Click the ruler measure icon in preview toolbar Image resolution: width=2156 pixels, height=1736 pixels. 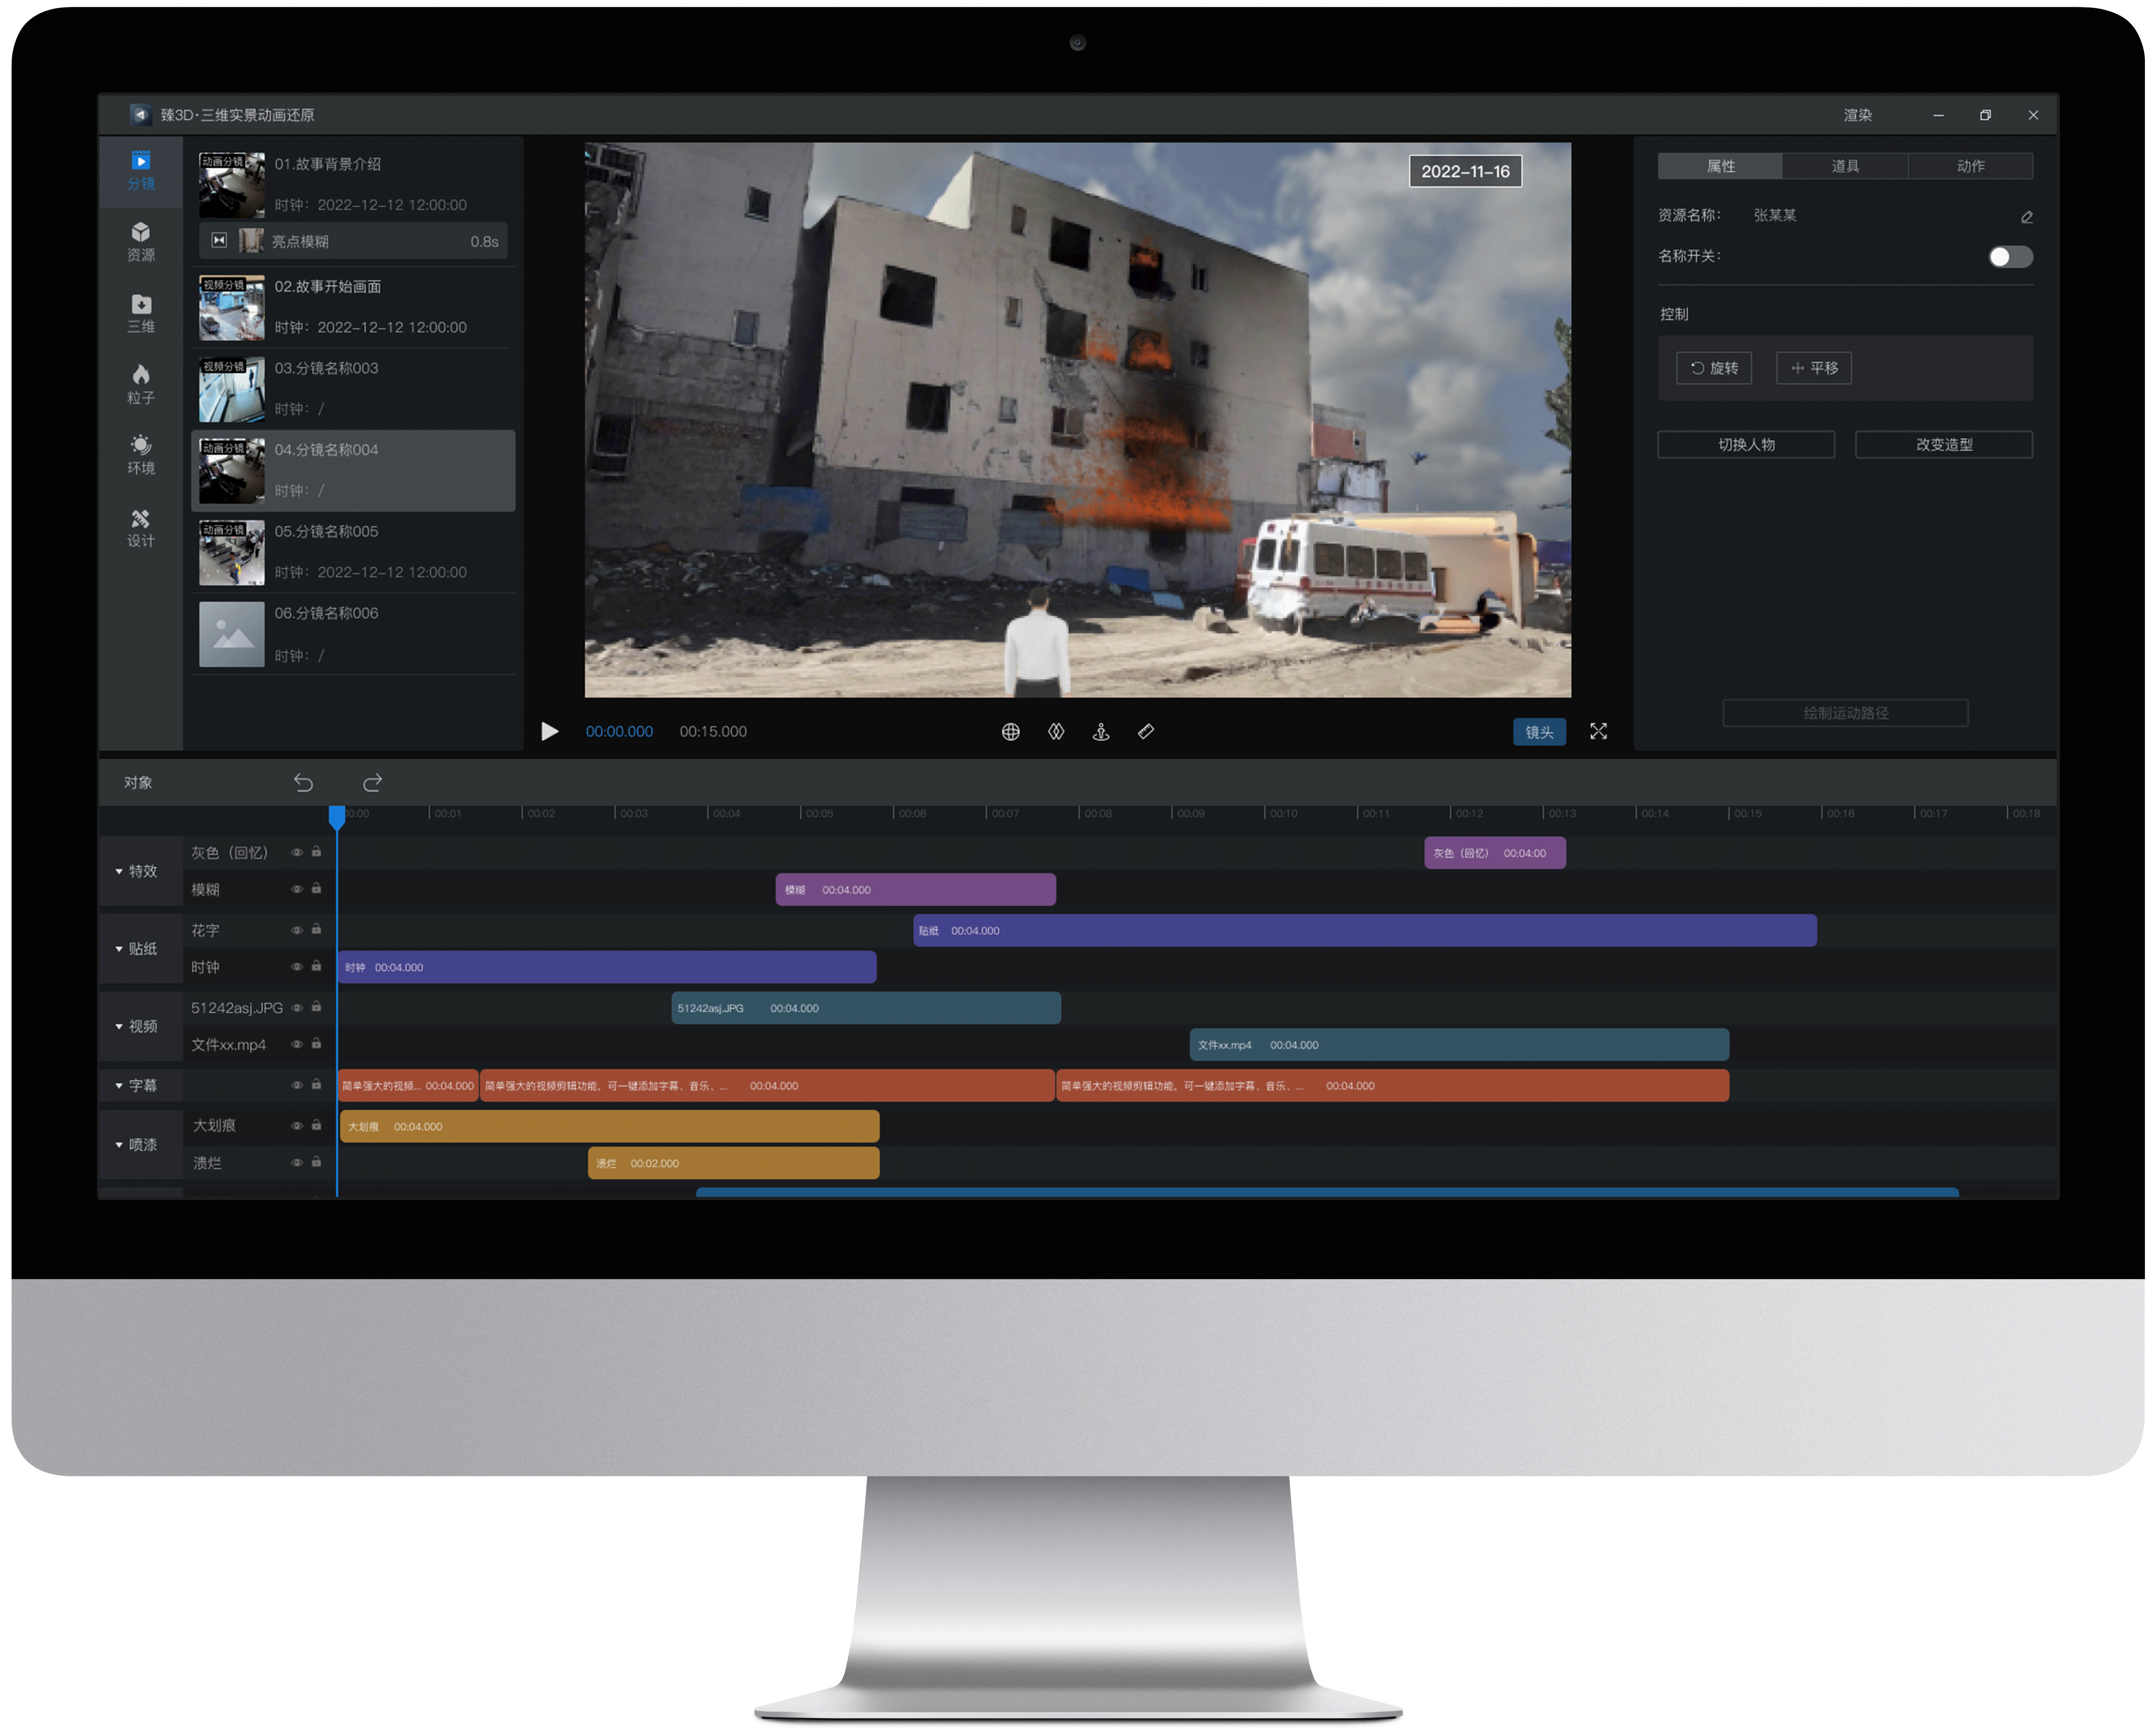click(x=1146, y=731)
